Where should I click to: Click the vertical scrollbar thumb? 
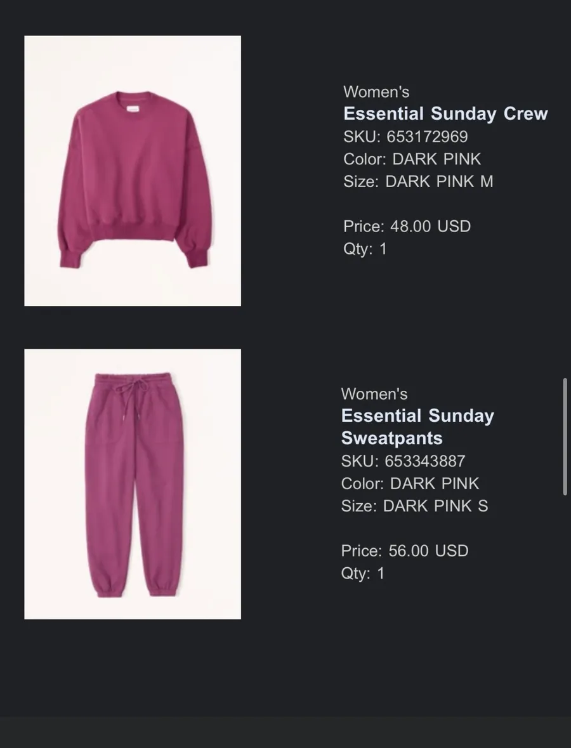(565, 436)
